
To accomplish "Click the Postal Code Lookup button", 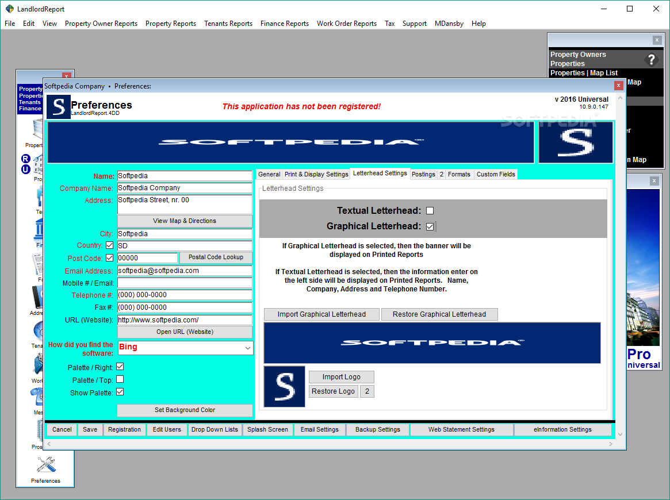I will [x=216, y=257].
